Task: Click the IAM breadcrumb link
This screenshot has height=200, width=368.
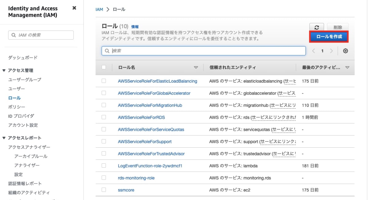Action: [99, 9]
